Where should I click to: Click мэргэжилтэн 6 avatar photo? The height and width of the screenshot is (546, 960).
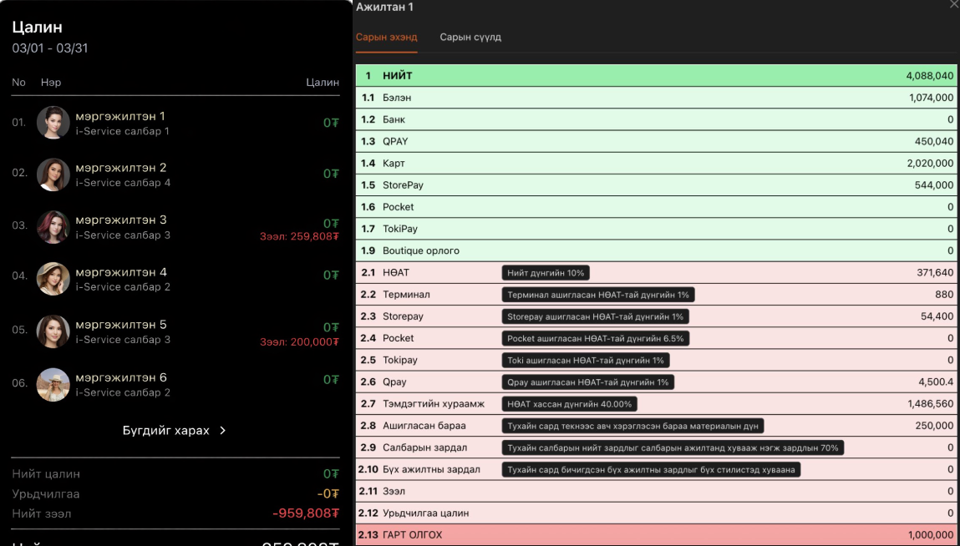pyautogui.click(x=53, y=384)
